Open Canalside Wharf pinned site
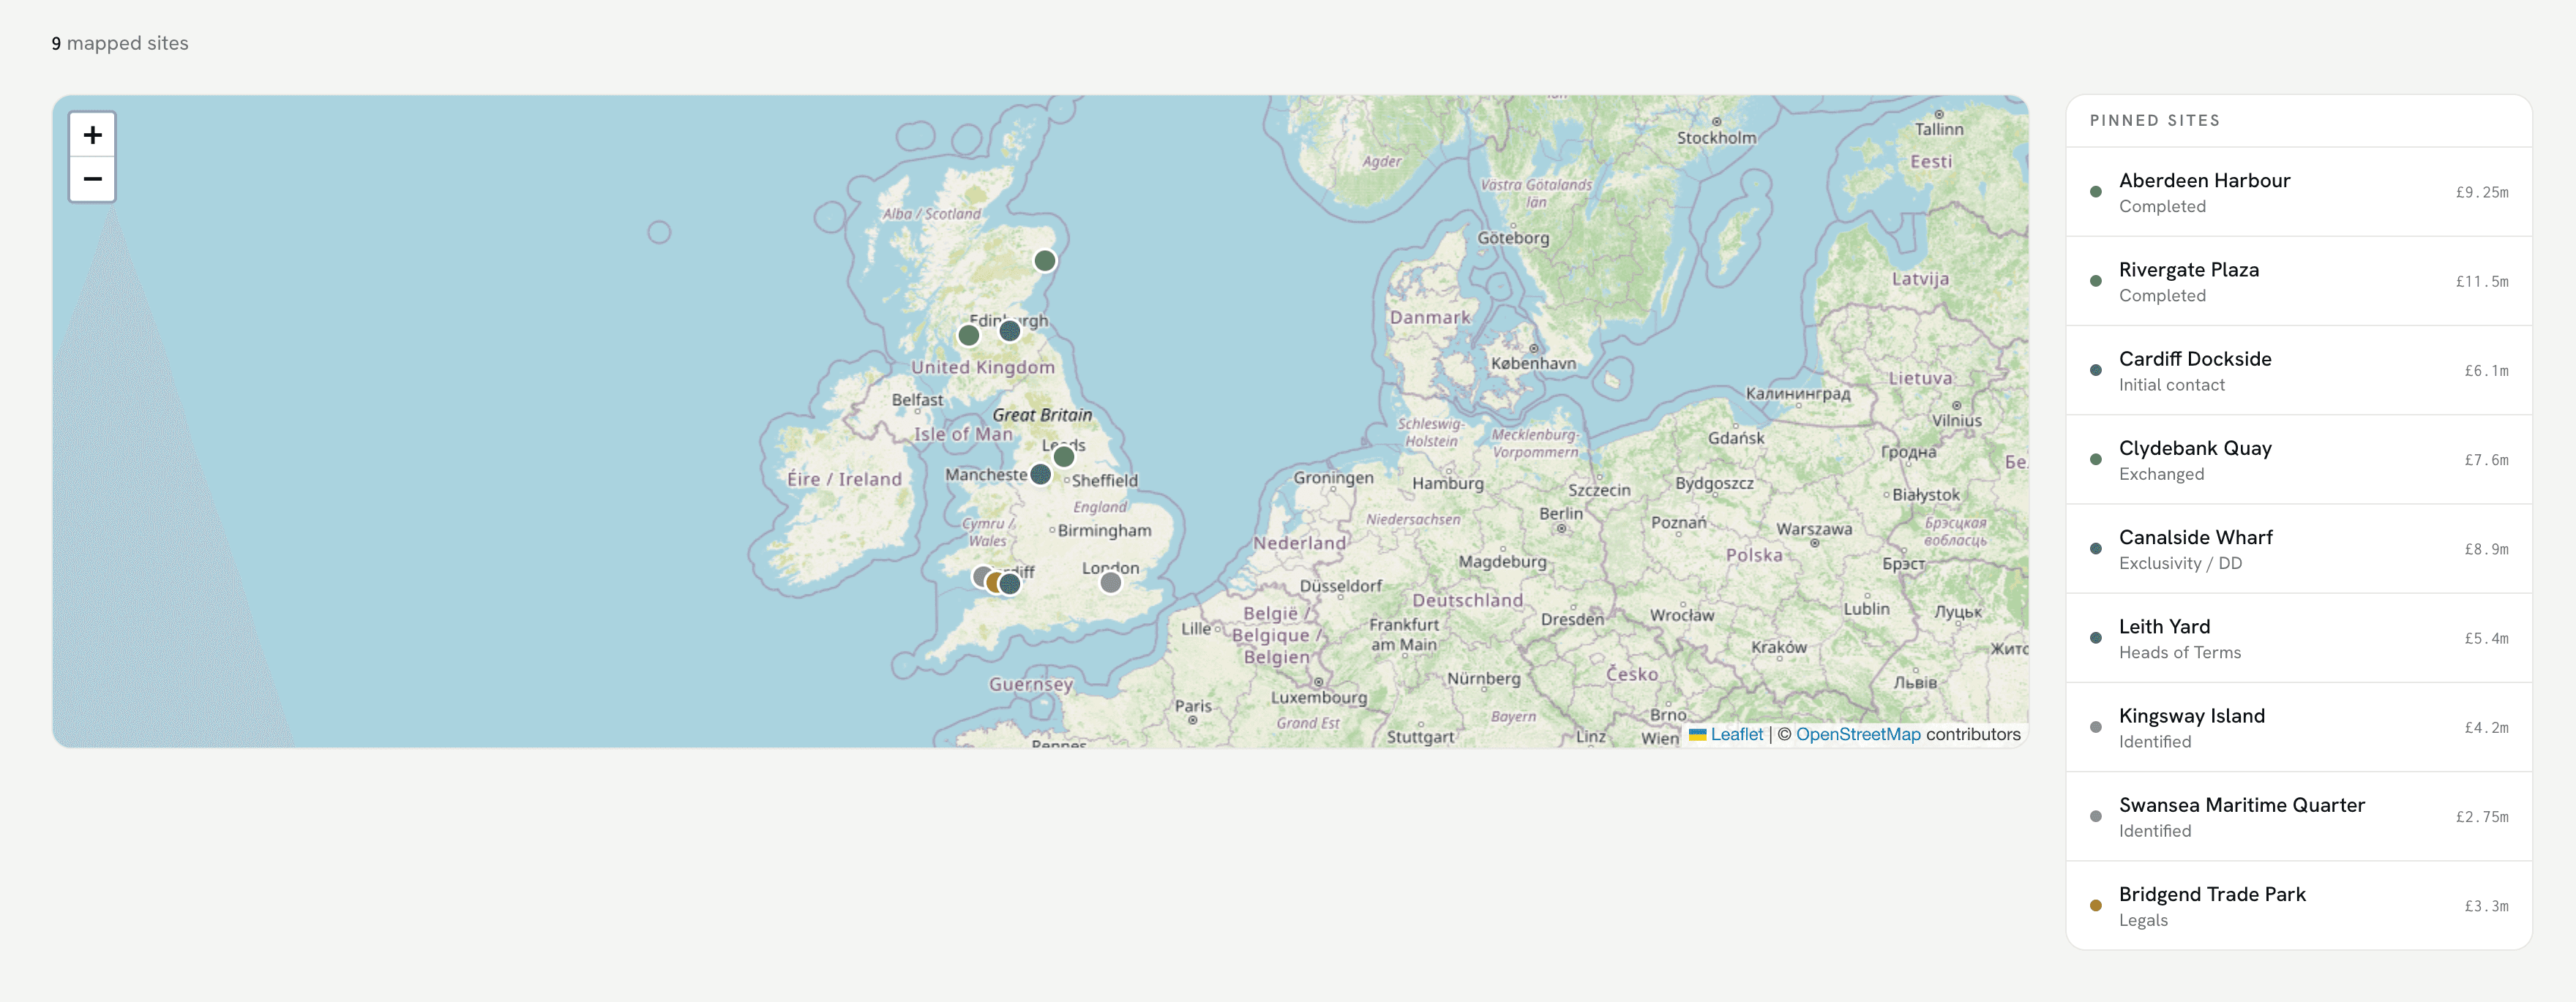 click(2298, 549)
